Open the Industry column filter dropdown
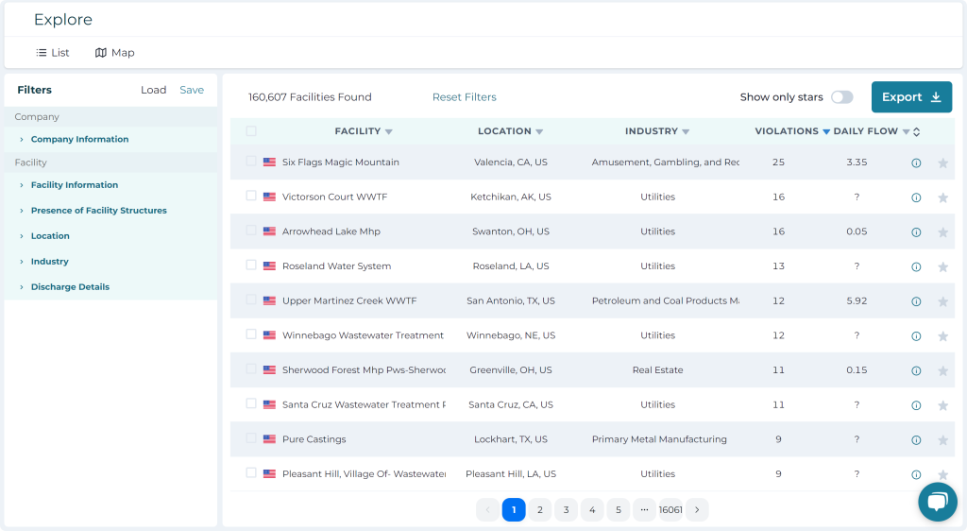 point(687,132)
